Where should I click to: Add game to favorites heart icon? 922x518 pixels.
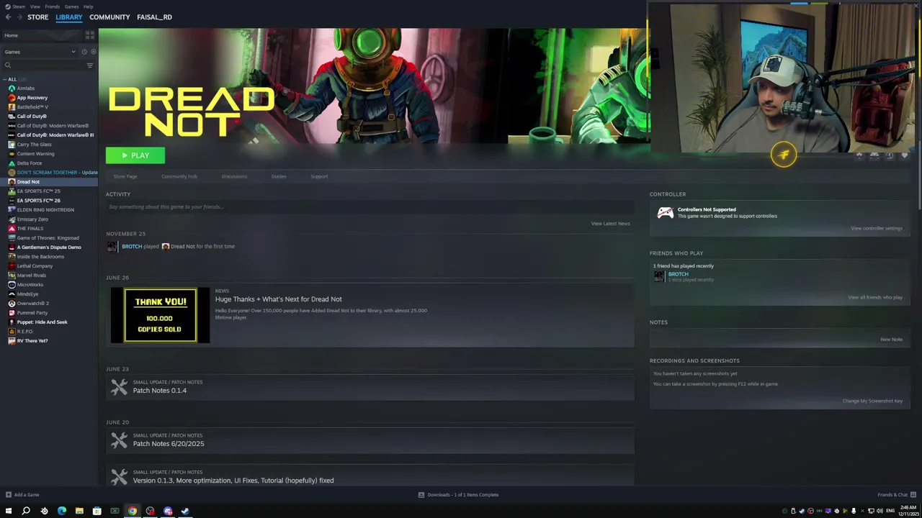(x=905, y=155)
